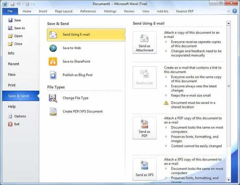Image resolution: width=240 pixels, height=185 pixels.
Task: Select Recent in the backstage menu
Action: pyautogui.click(x=13, y=64)
